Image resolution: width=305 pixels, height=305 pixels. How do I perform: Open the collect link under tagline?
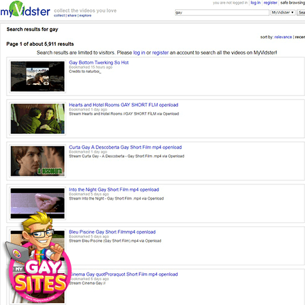pyautogui.click(x=60, y=15)
